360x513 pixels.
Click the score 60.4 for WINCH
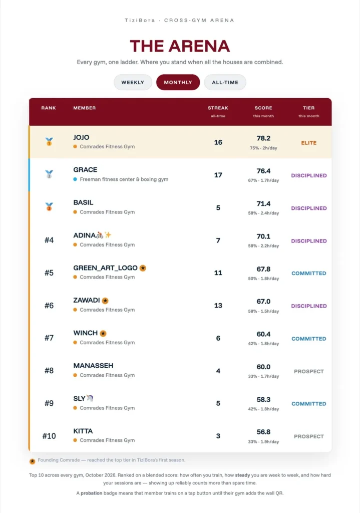tap(263, 334)
